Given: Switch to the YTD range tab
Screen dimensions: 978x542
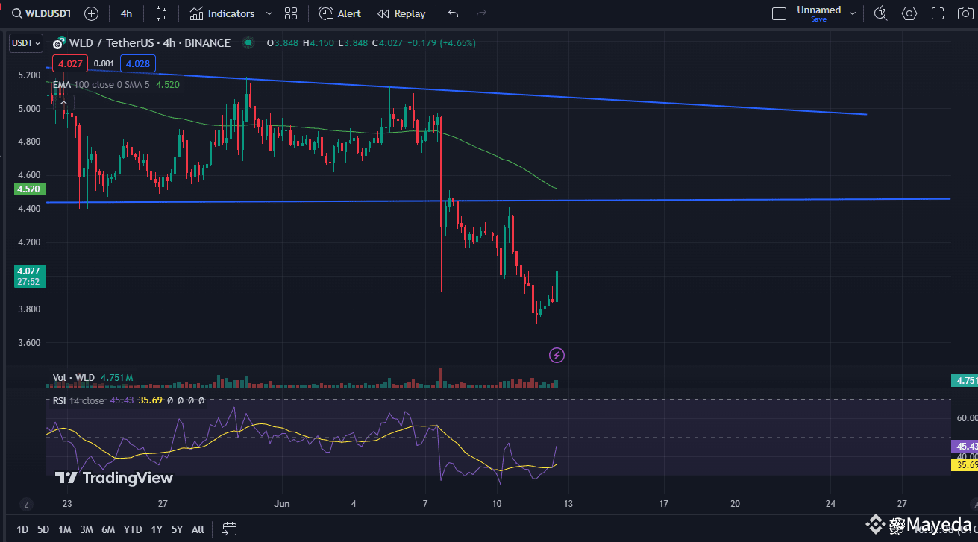Looking at the screenshot, I should pos(132,529).
